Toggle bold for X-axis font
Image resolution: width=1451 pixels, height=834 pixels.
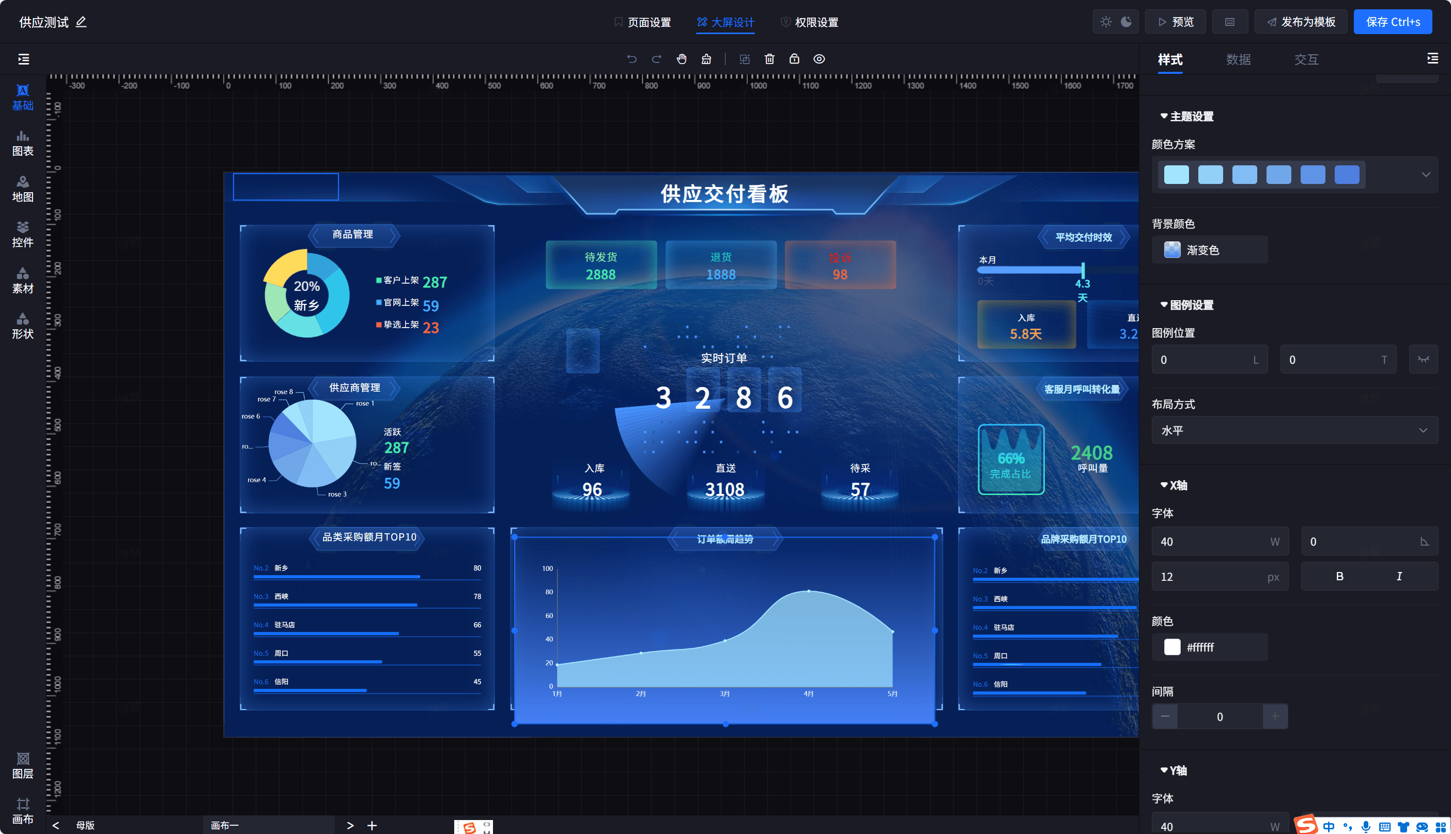[x=1339, y=576]
